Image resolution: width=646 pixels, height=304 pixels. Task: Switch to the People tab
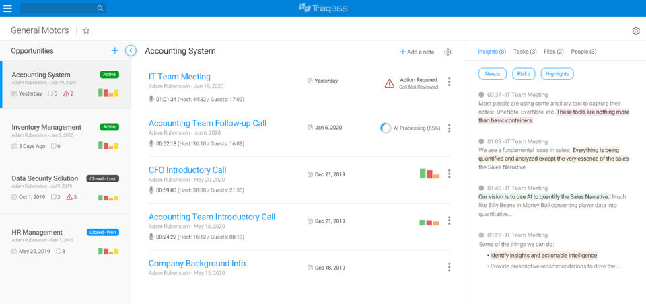point(583,52)
